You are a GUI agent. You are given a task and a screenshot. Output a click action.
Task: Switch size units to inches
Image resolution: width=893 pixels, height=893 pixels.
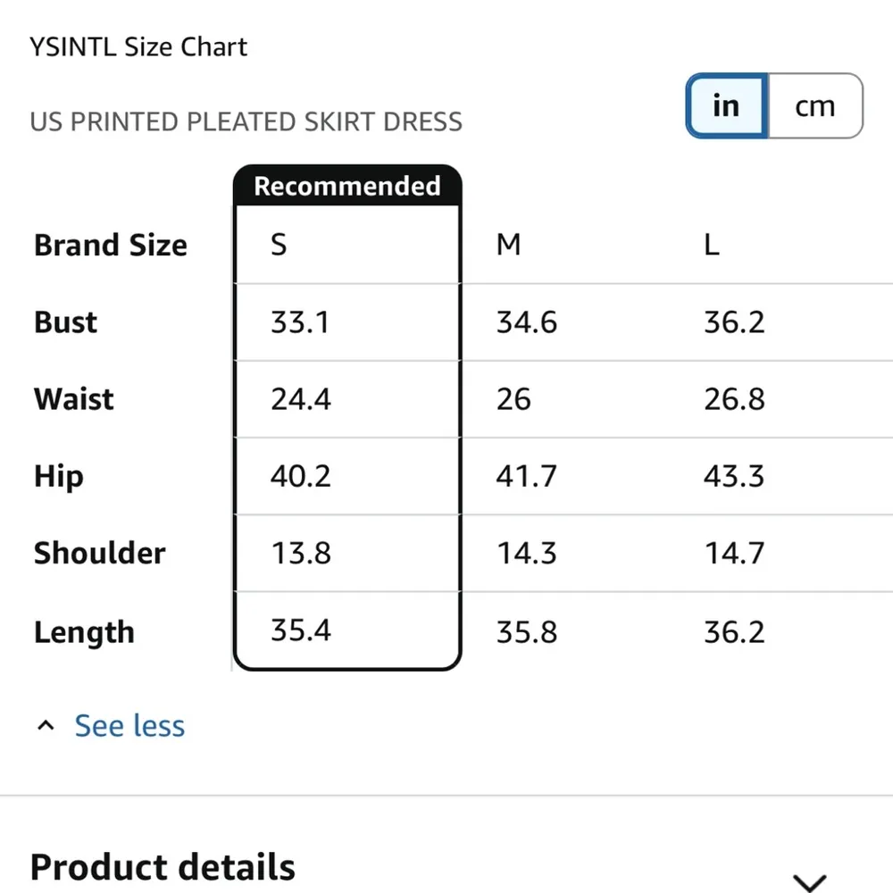tap(726, 106)
